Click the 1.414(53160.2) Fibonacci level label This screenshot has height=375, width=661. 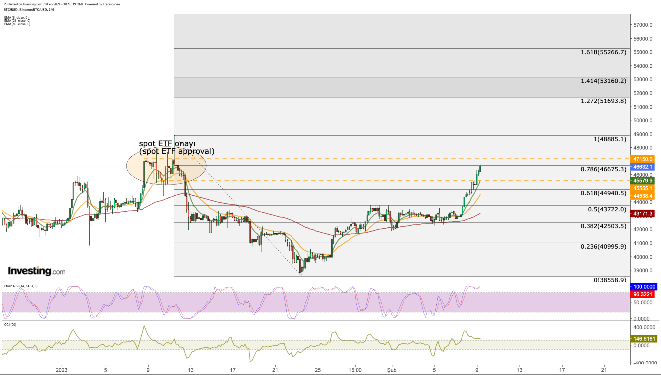603,81
